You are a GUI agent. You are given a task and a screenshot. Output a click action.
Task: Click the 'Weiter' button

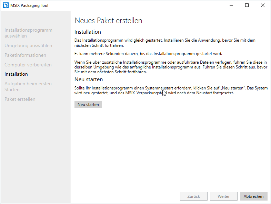[224, 196]
